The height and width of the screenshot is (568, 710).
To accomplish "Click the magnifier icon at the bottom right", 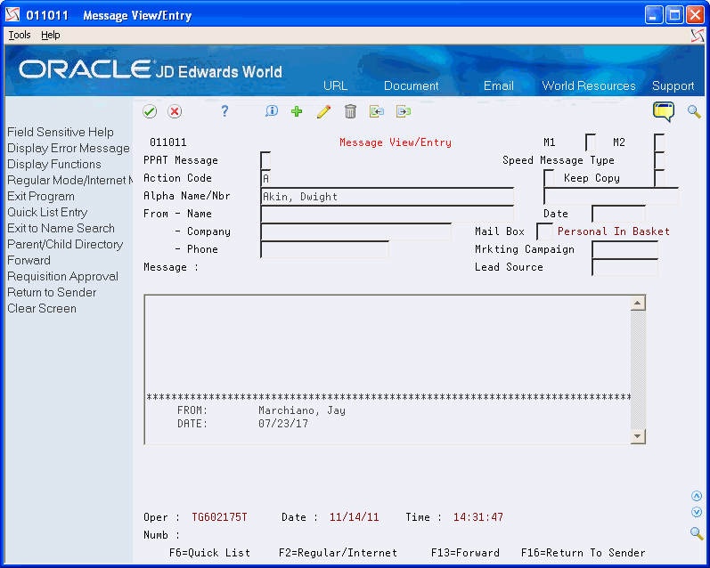I will point(697,533).
